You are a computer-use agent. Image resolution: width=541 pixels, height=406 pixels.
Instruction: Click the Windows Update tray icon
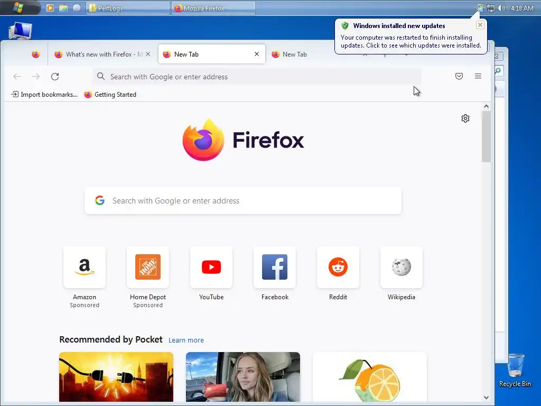(480, 7)
